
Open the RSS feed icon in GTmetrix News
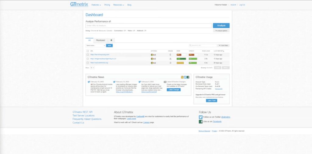(182, 77)
